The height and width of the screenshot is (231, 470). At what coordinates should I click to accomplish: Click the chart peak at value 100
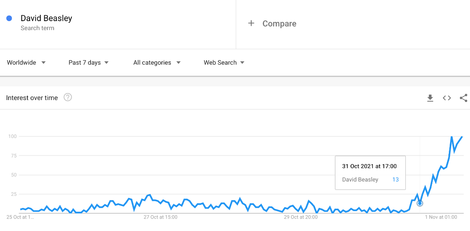point(452,137)
